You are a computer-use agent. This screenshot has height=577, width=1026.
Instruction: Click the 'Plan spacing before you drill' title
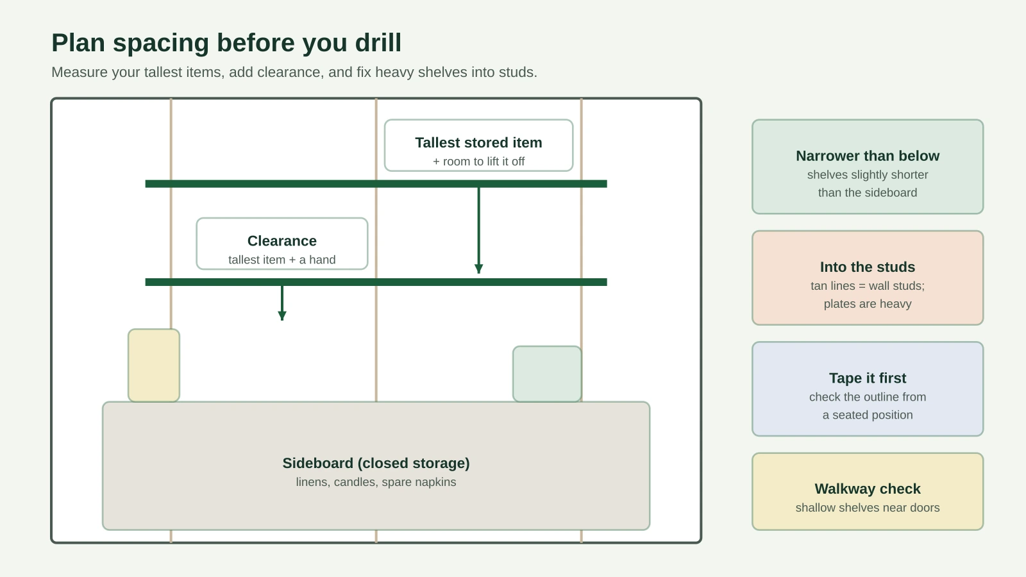[x=226, y=43]
